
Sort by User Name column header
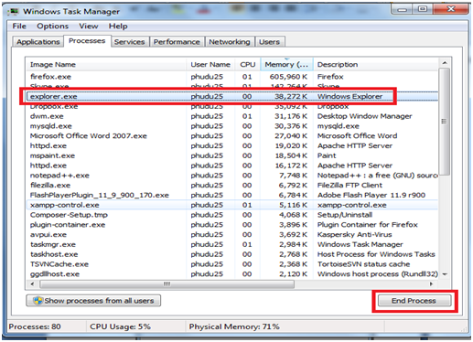pyautogui.click(x=210, y=65)
